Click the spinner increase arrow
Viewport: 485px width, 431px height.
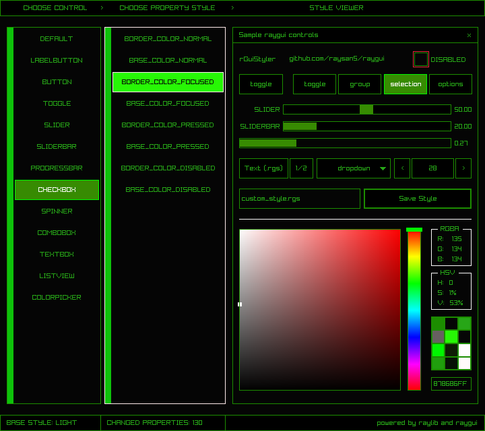(x=463, y=168)
